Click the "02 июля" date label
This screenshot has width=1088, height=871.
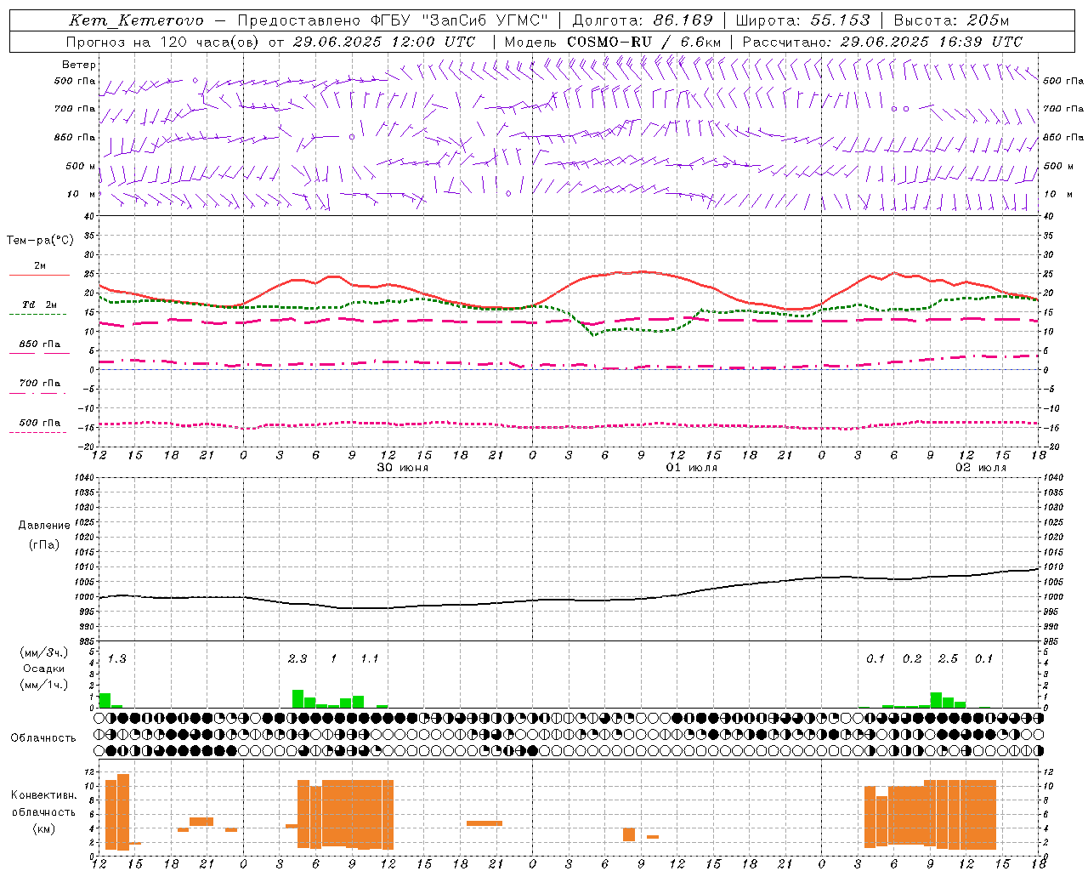981,468
